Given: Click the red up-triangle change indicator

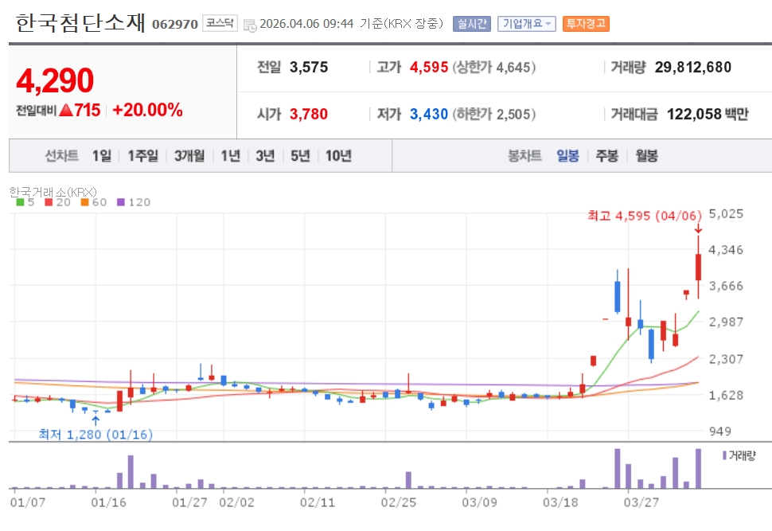Looking at the screenshot, I should coord(66,111).
